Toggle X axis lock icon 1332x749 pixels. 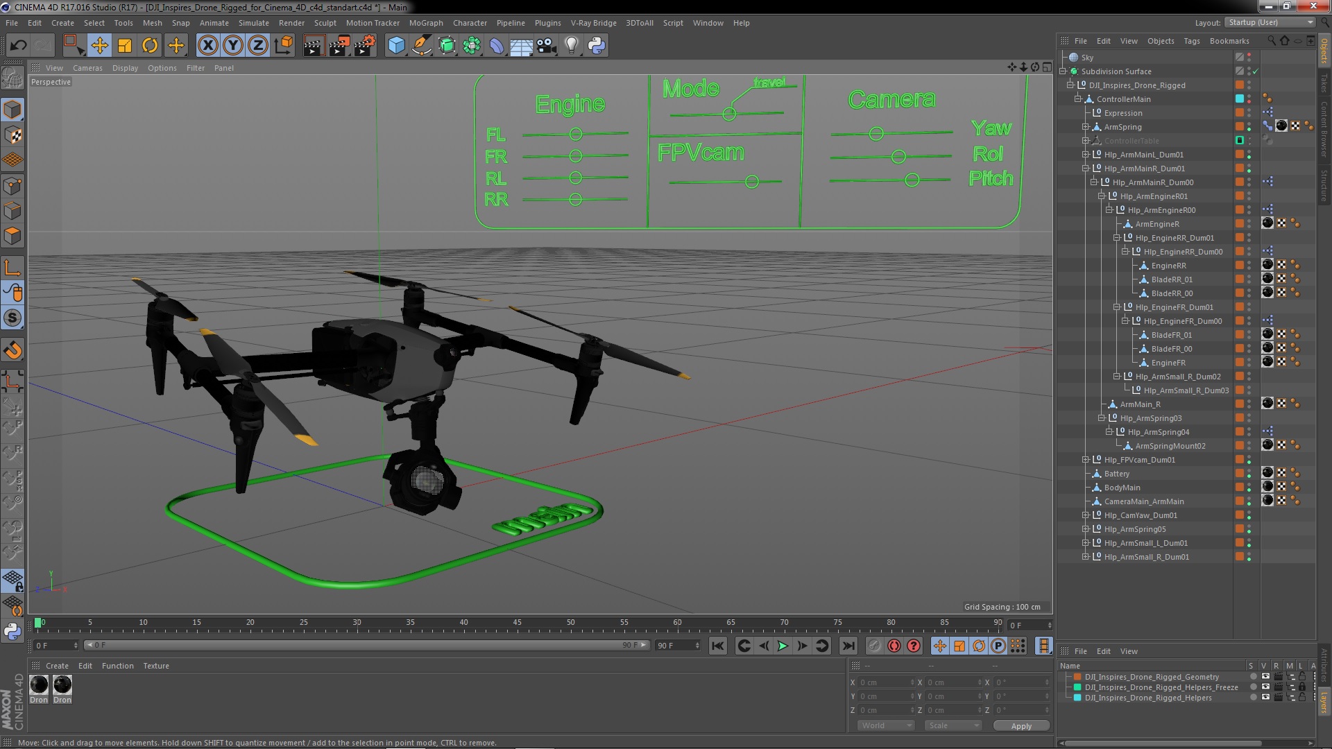[207, 46]
